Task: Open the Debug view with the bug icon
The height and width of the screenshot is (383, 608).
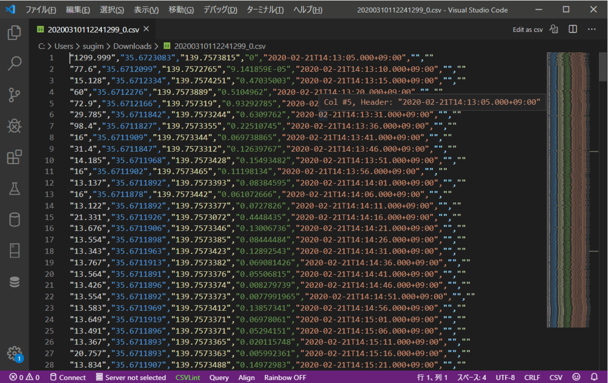Action: pyautogui.click(x=14, y=125)
